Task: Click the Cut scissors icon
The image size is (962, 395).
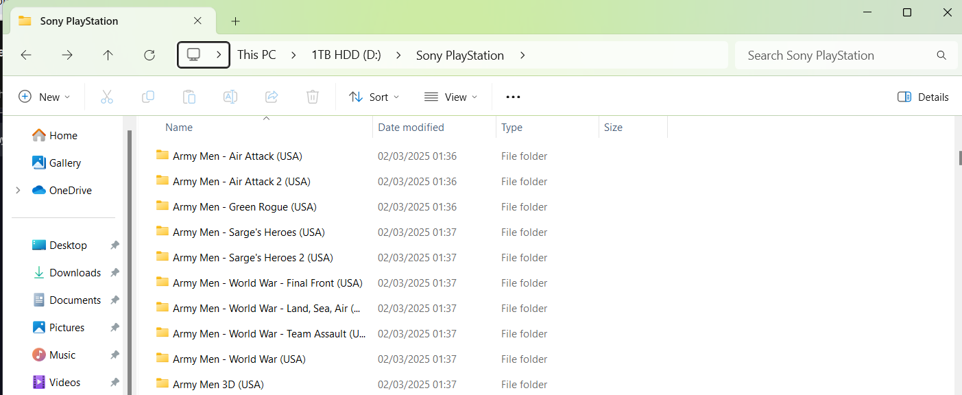Action: tap(107, 97)
